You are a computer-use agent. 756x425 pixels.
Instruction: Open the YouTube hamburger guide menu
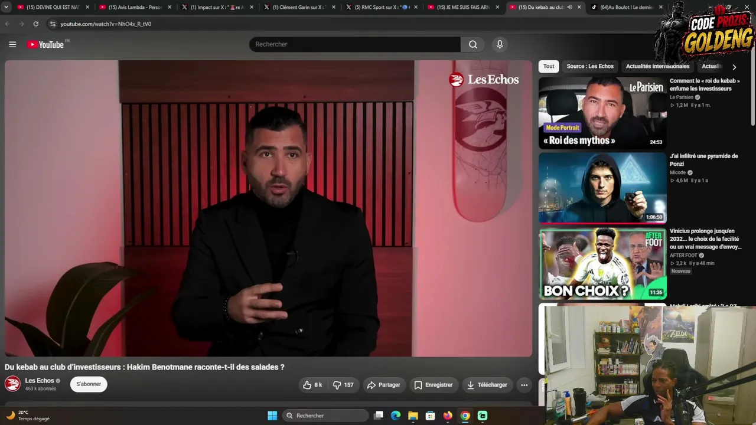pos(12,44)
